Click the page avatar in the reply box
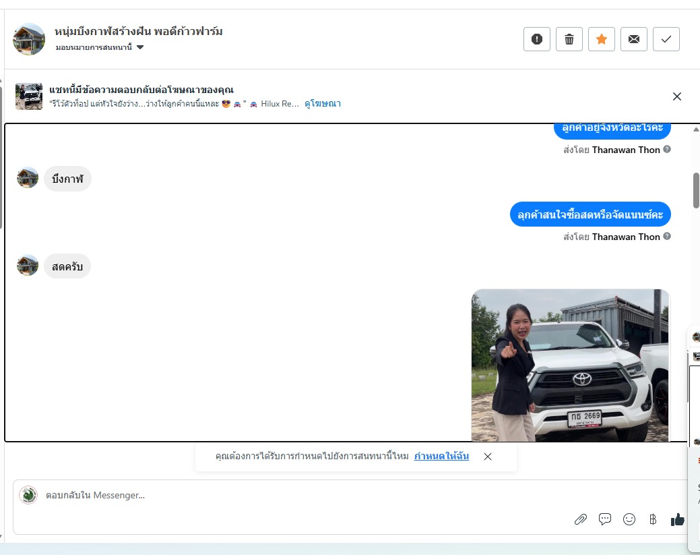The image size is (700, 555). pyautogui.click(x=28, y=495)
